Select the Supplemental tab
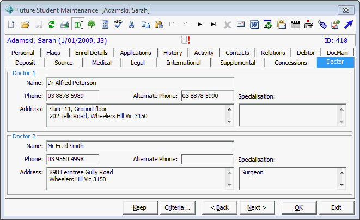The height and width of the screenshot is (220, 360). point(237,63)
